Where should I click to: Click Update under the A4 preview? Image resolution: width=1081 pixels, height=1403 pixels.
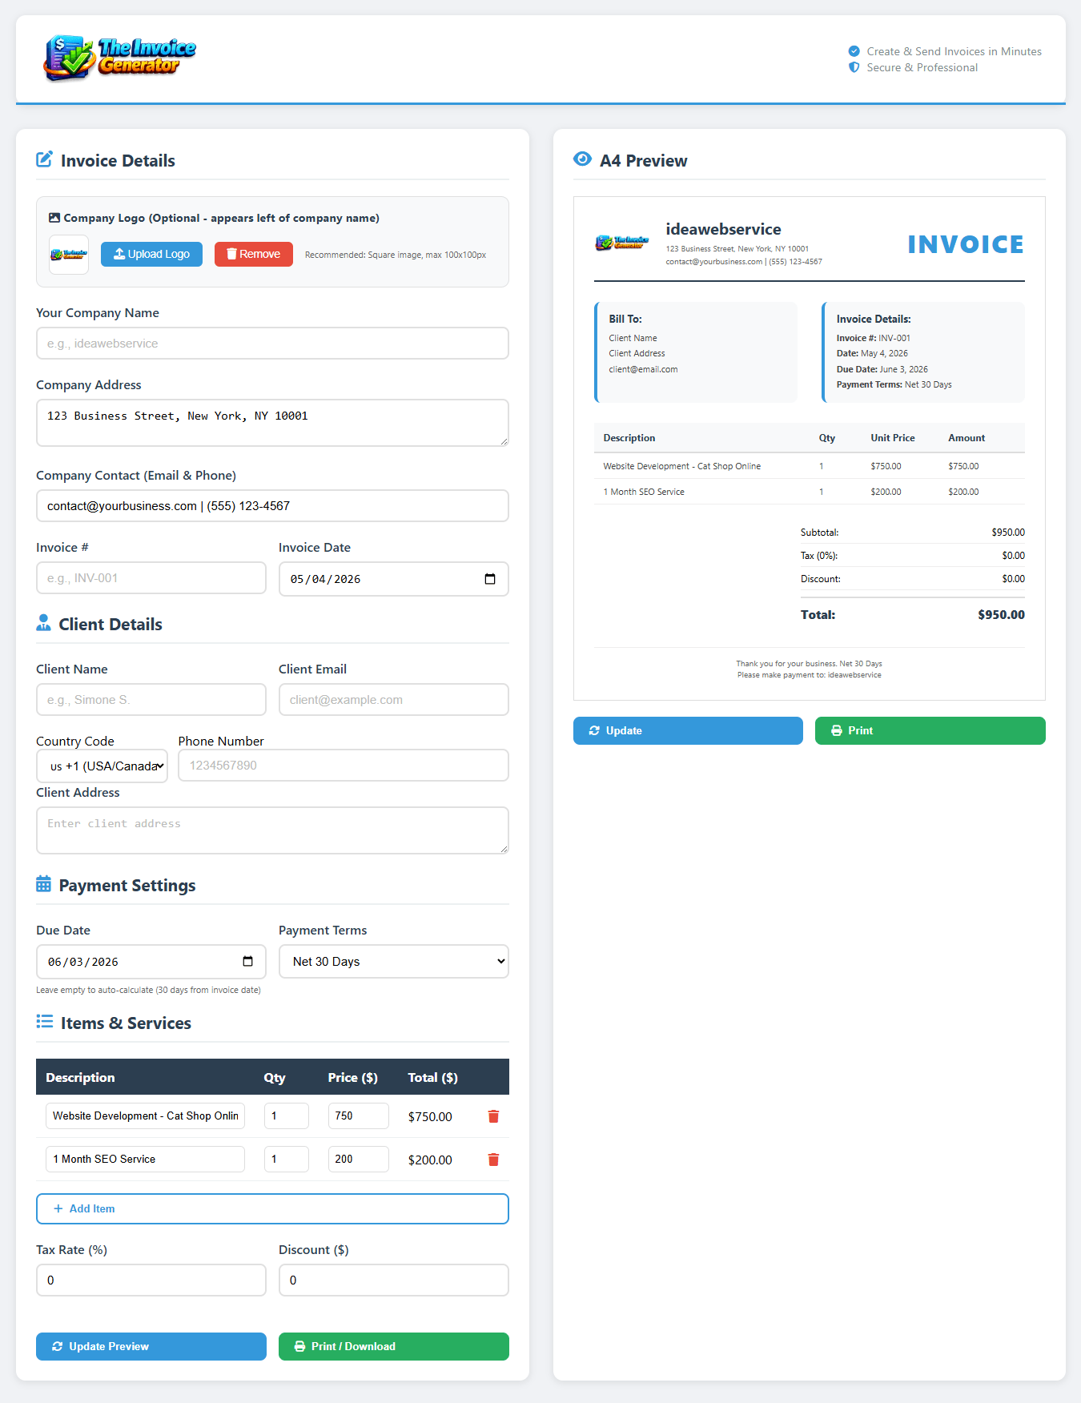pos(688,730)
